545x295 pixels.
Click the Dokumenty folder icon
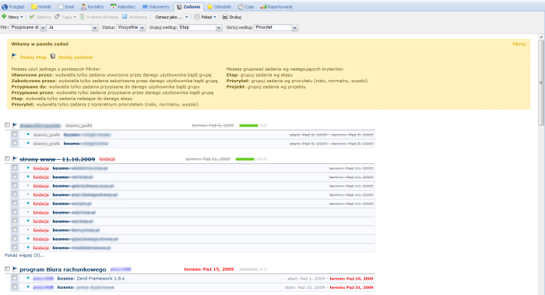tap(145, 6)
